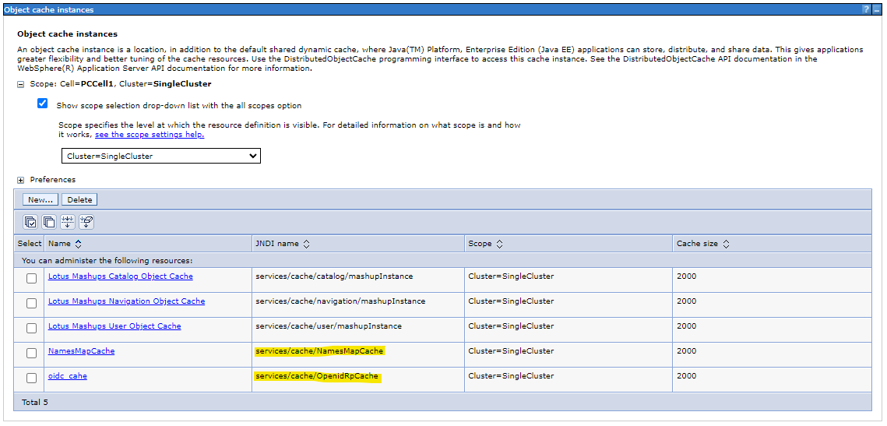Screen dimensions: 887x426
Task: Click services/cache/NamesMapCache JNDI text
Action: pyautogui.click(x=319, y=351)
